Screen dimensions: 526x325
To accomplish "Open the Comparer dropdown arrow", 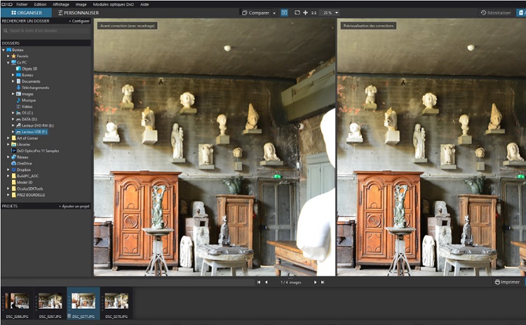I will [274, 13].
